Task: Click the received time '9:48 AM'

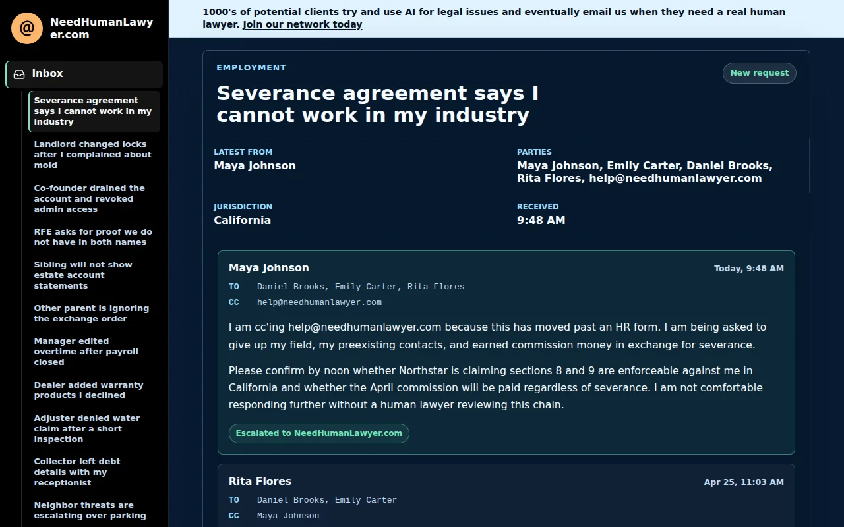Action: [541, 221]
